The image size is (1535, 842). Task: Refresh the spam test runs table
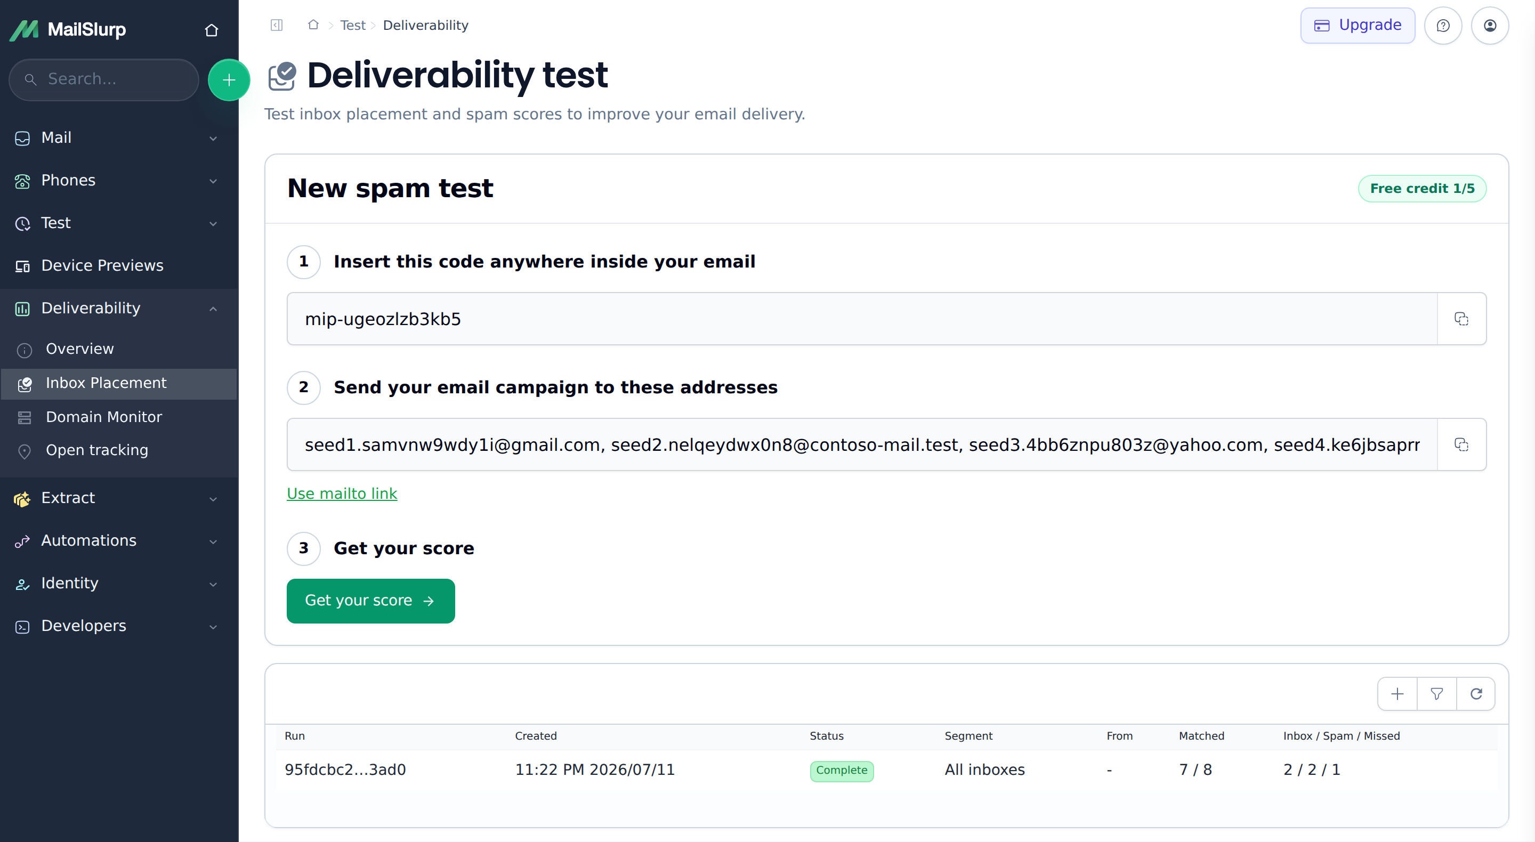click(1476, 694)
